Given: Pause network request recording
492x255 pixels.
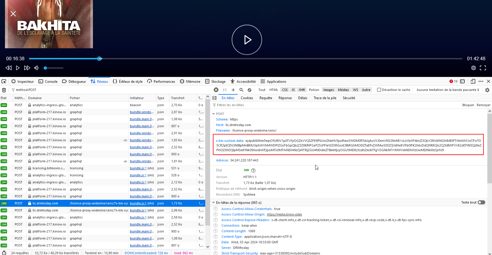Looking at the screenshot, I should click(x=225, y=90).
